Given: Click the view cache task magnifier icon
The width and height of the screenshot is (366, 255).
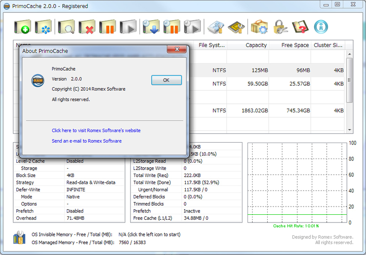Looking at the screenshot, I should (66, 27).
